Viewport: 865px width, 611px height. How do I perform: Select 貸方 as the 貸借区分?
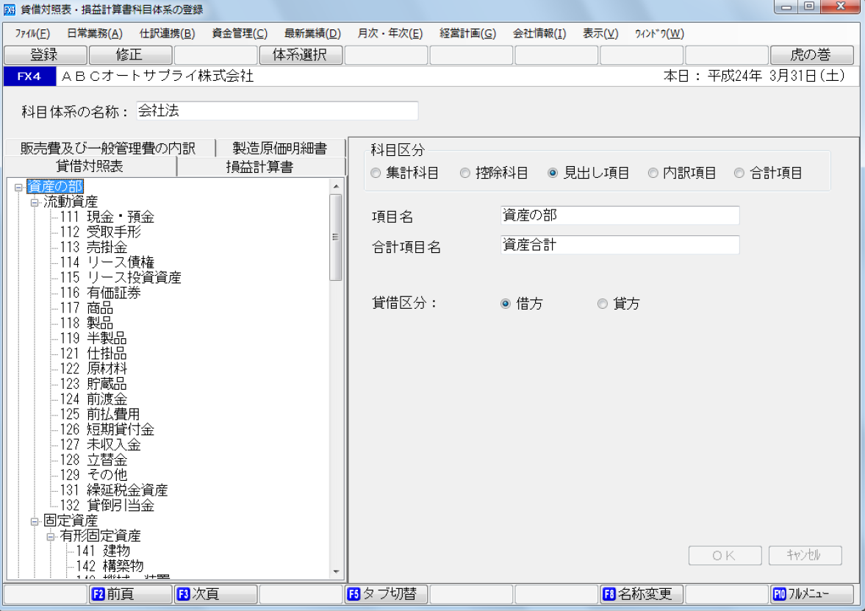[x=603, y=304]
